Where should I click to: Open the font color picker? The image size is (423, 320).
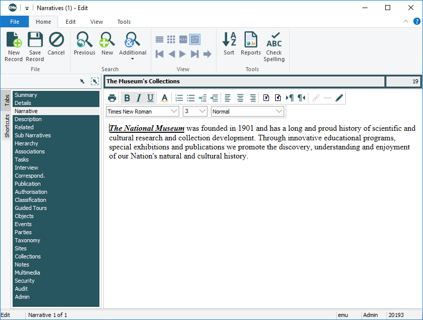[x=164, y=98]
